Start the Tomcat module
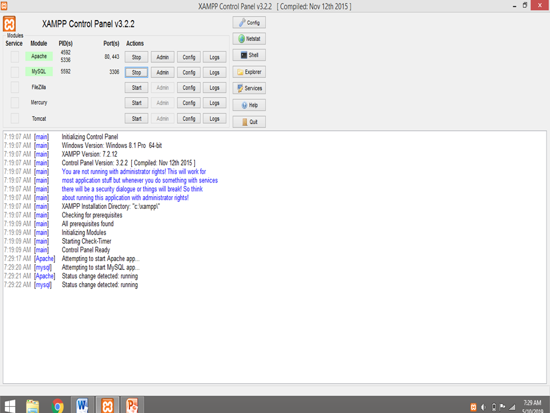The width and height of the screenshot is (550, 413). coord(136,118)
